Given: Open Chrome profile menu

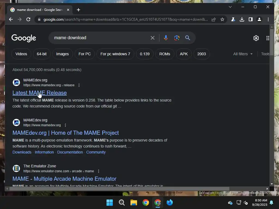Looking at the screenshot, I should click(x=259, y=19).
